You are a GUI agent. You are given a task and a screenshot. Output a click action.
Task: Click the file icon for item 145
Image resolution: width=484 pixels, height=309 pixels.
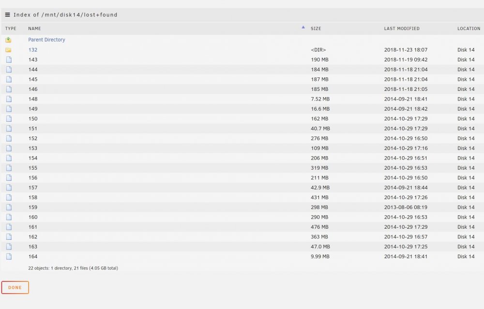9,79
